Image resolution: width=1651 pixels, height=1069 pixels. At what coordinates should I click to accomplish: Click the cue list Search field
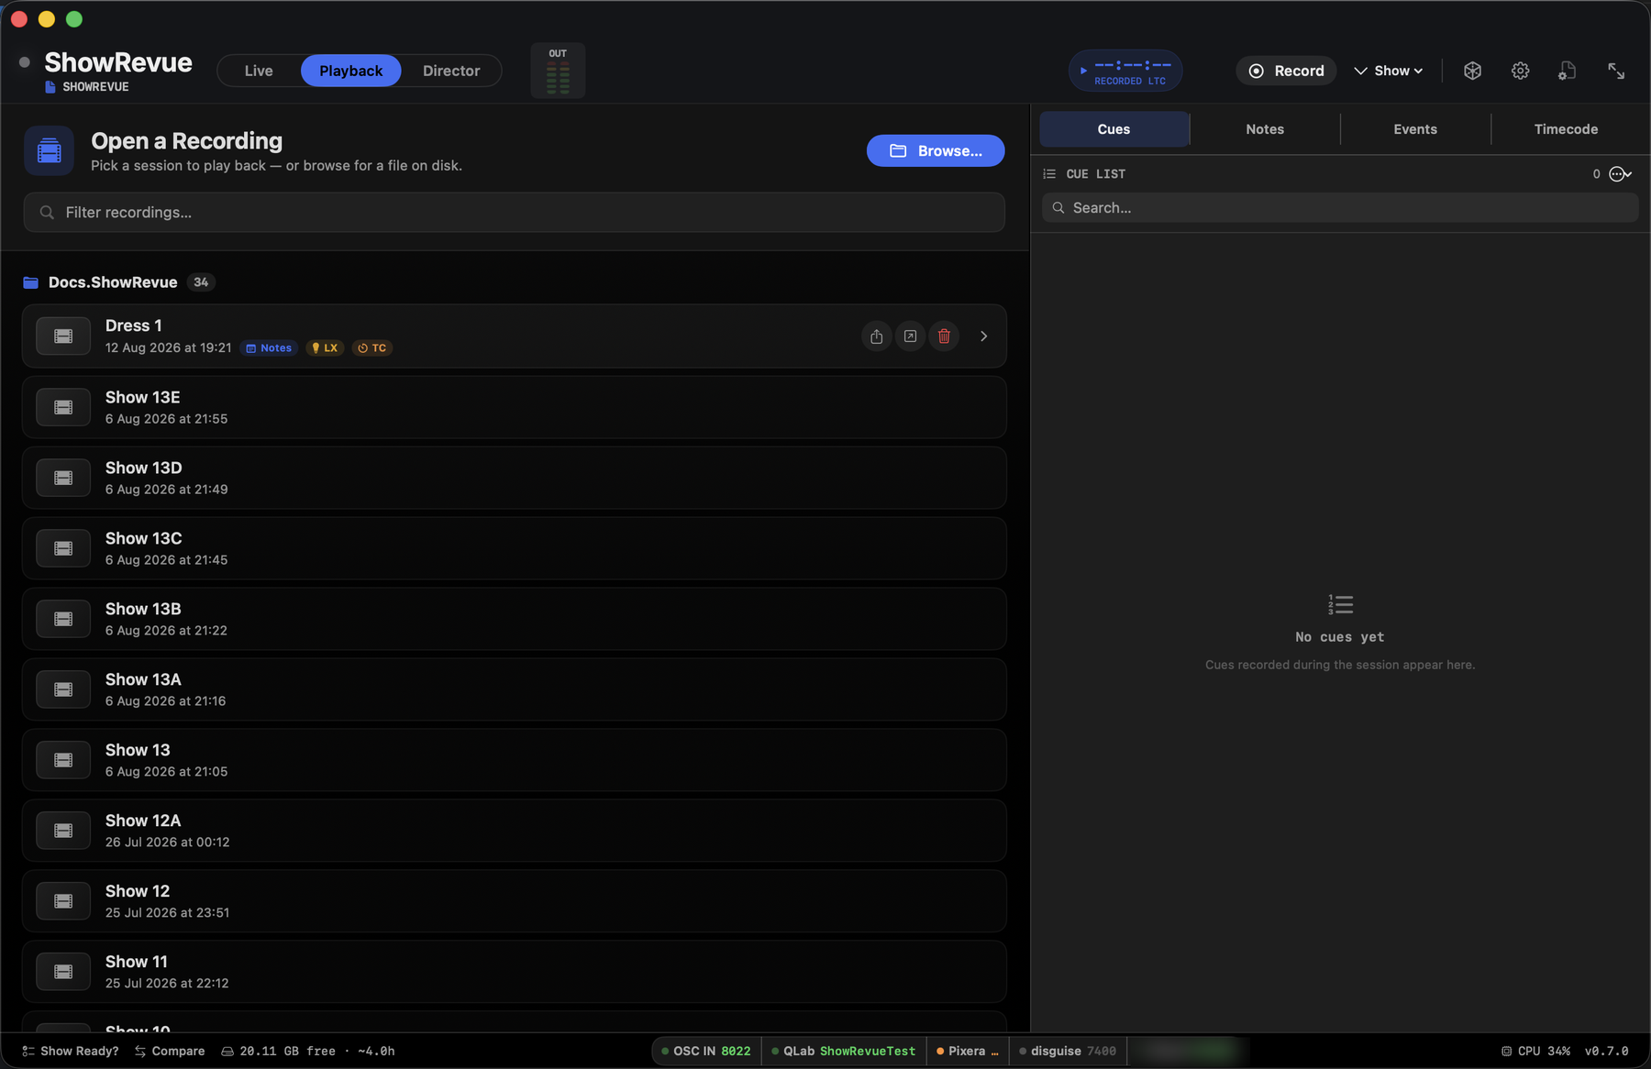pyautogui.click(x=1340, y=208)
